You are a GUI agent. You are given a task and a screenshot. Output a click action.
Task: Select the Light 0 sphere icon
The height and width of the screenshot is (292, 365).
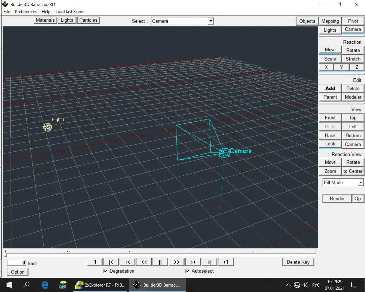47,127
